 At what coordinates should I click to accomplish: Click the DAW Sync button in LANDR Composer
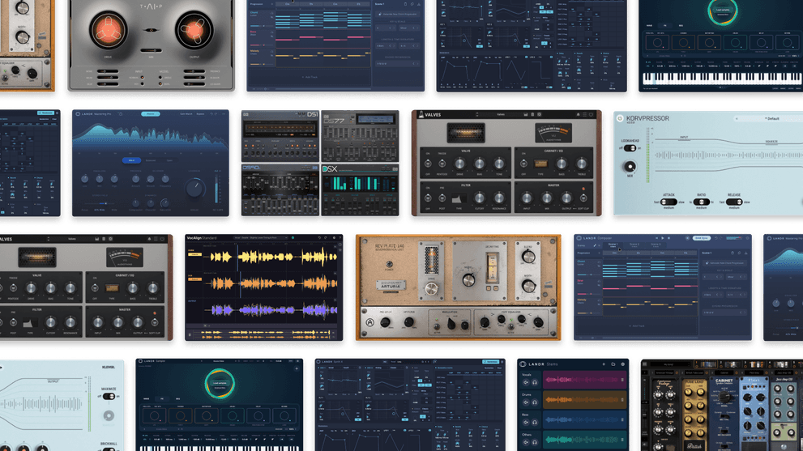coord(702,238)
